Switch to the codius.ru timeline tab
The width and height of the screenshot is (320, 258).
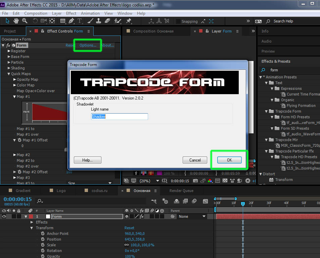(99, 191)
